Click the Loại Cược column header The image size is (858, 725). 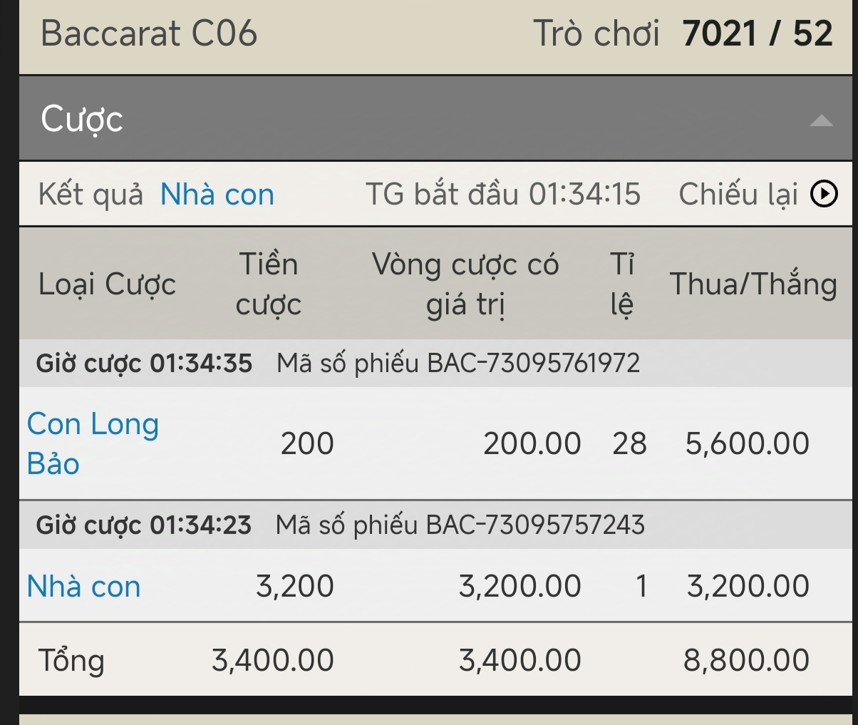(x=107, y=284)
